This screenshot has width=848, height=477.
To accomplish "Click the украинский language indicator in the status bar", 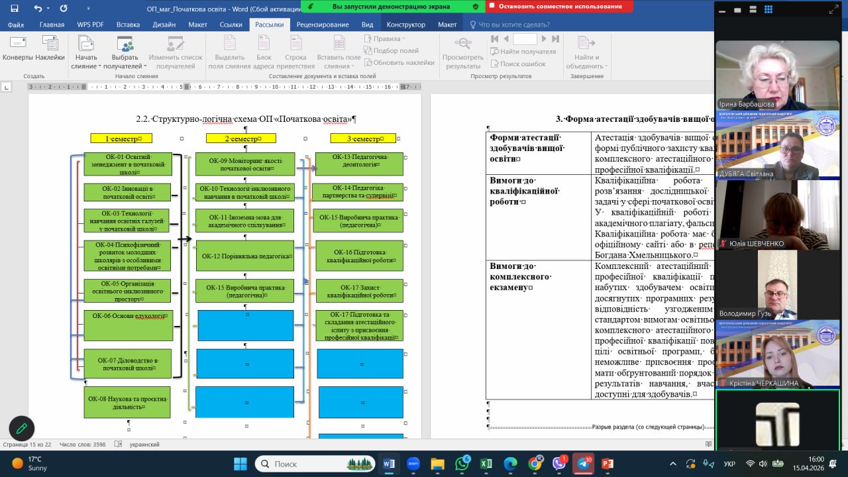I will point(144,445).
